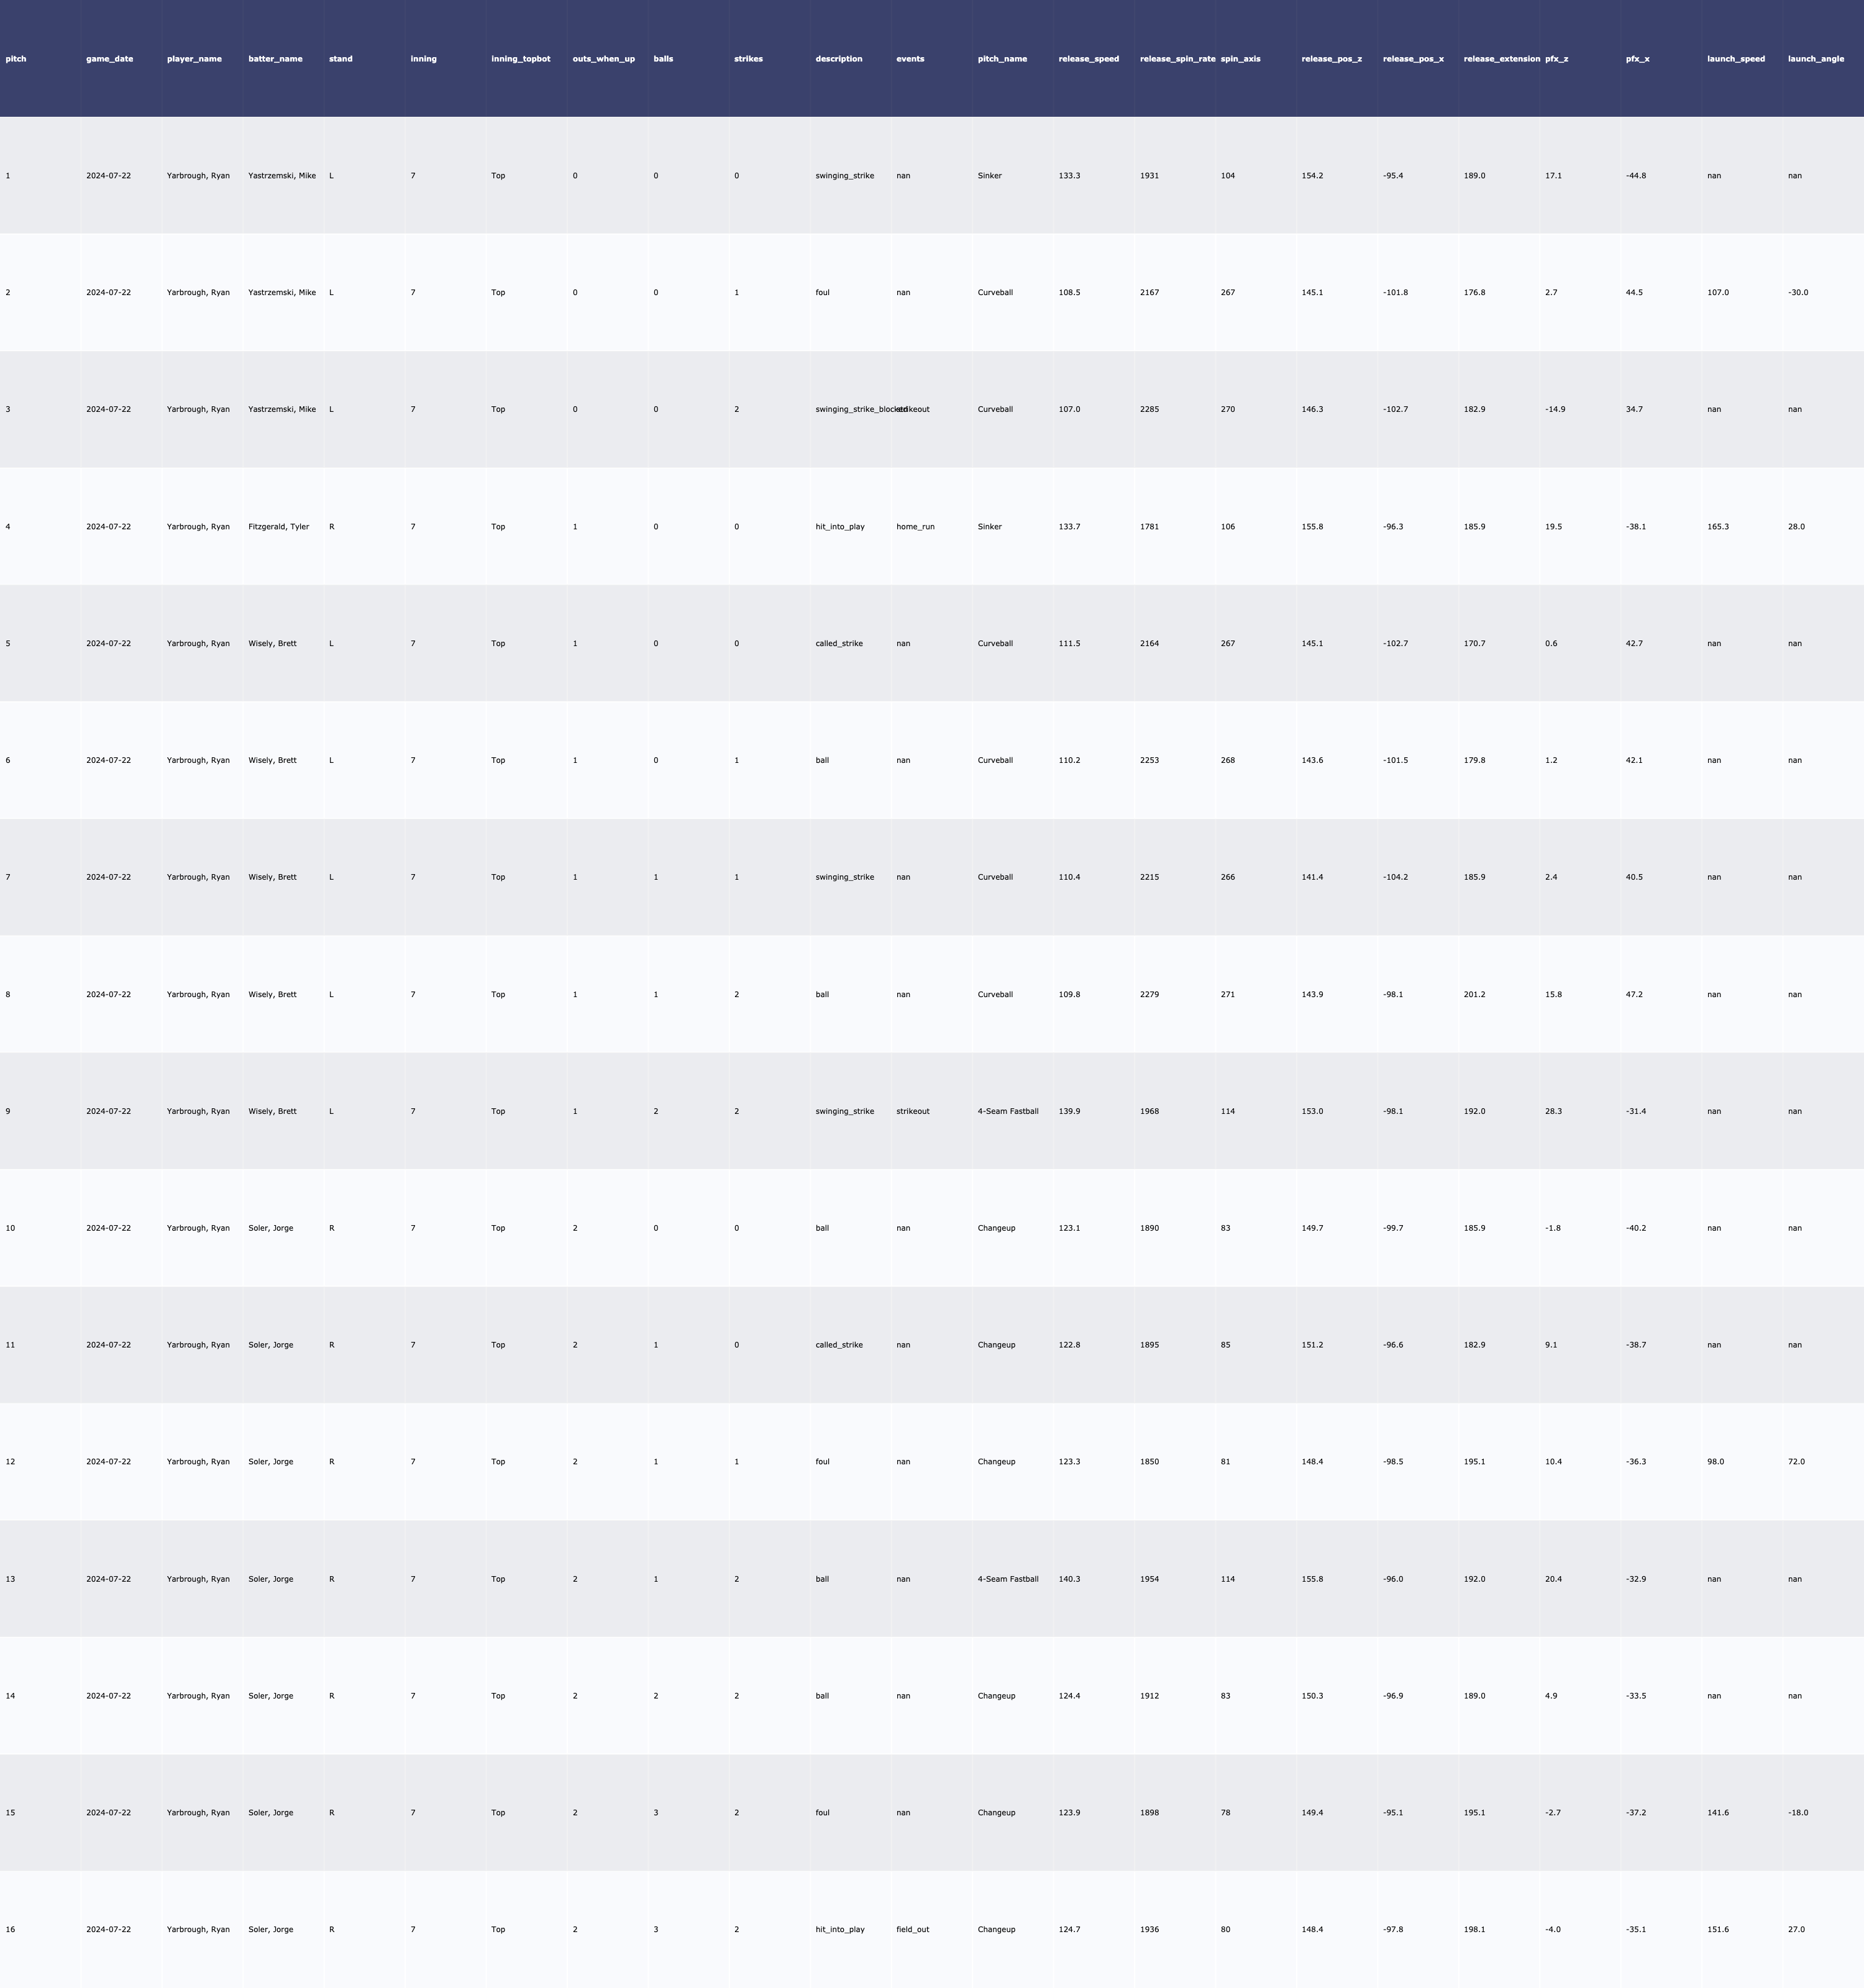Click the game_date column header
Image resolution: width=1864 pixels, height=1988 pixels.
pyautogui.click(x=109, y=59)
